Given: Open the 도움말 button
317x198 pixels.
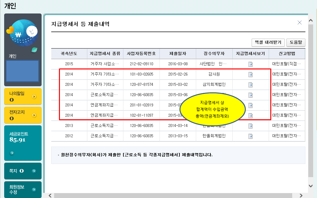Looking at the screenshot, I should point(295,42).
